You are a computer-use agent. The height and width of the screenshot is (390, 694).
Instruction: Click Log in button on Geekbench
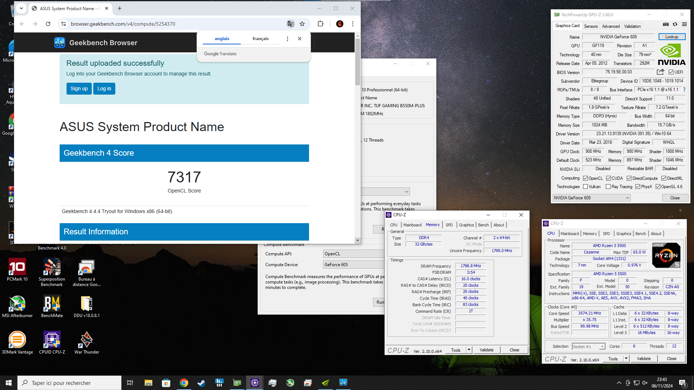(x=104, y=88)
